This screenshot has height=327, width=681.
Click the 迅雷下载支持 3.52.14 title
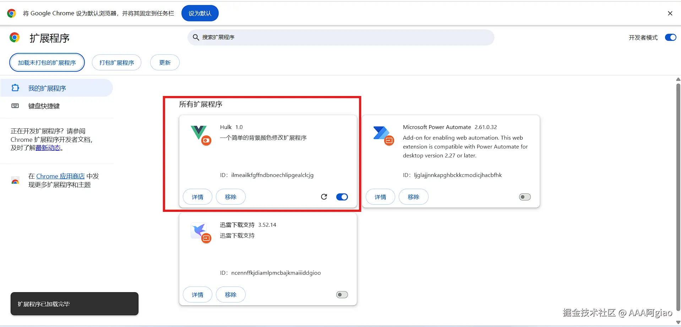[248, 225]
